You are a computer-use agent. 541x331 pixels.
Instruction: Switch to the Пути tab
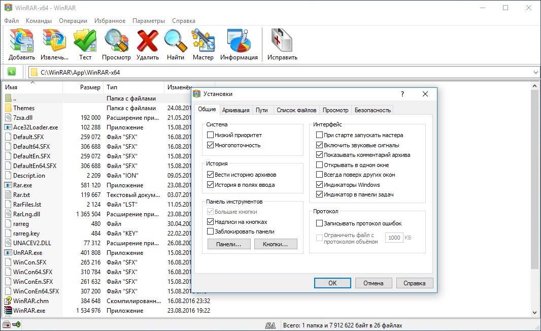point(262,110)
